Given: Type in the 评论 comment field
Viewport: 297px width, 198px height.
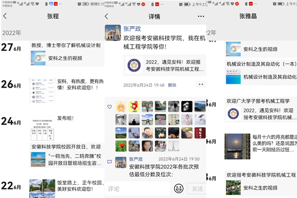Looking at the screenshot, I should (x=139, y=188).
